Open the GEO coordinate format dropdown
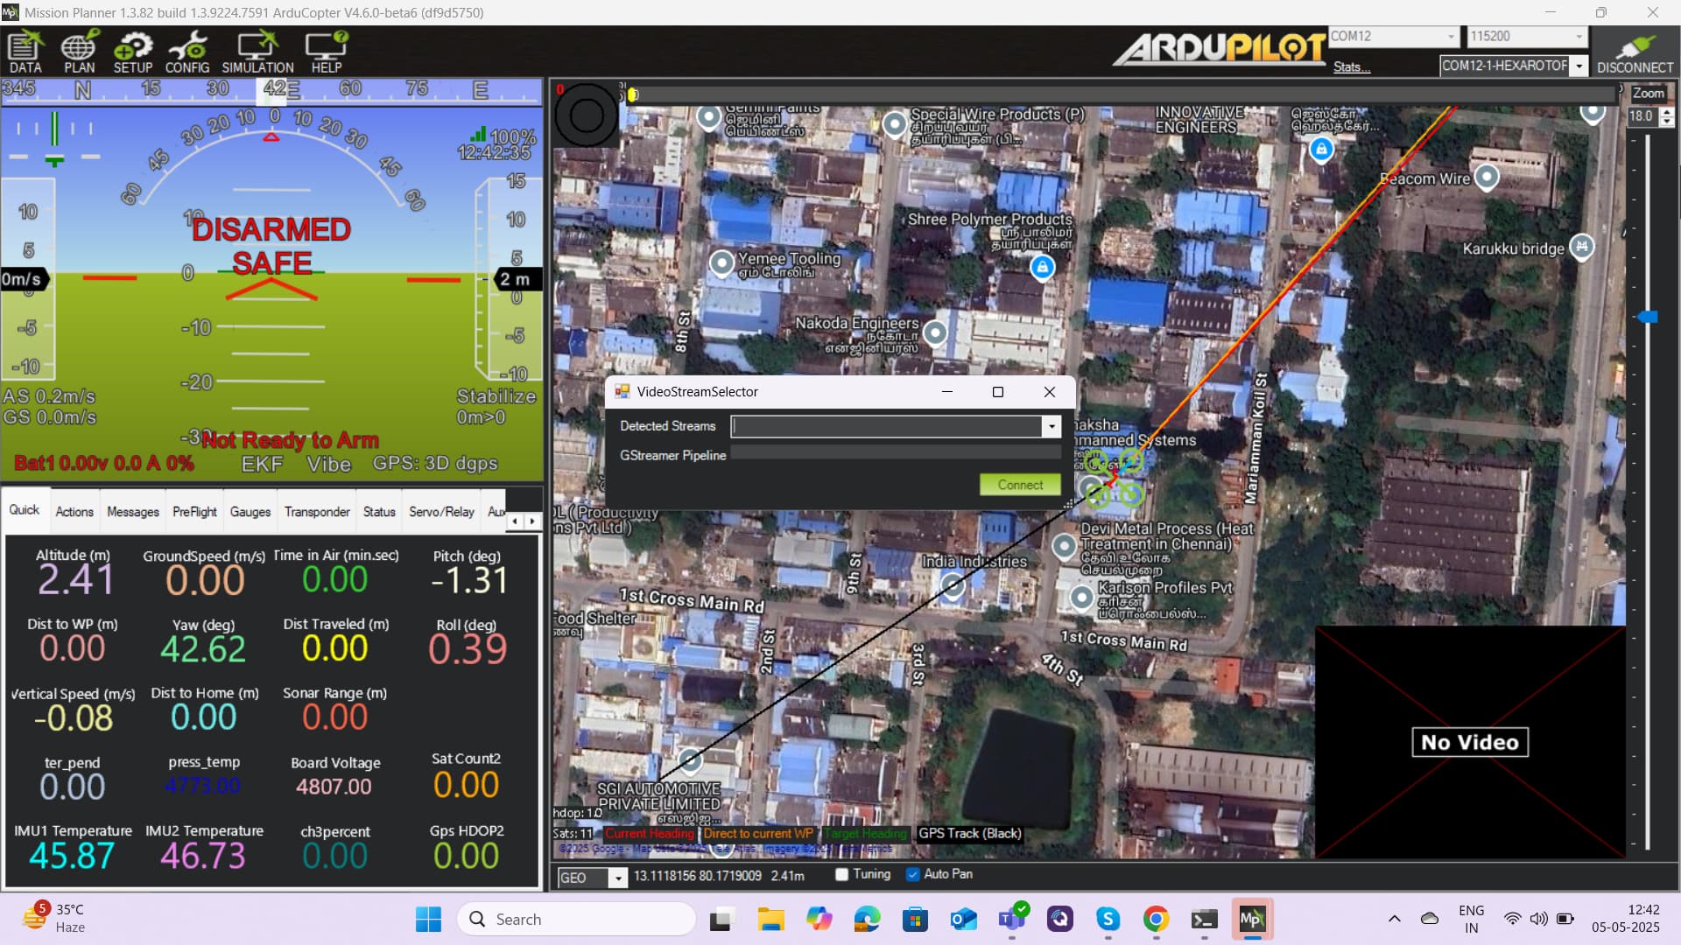The width and height of the screenshot is (1681, 945). 618,878
